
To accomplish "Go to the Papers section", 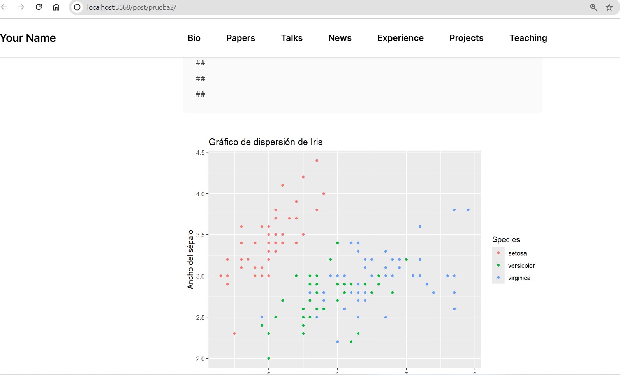I will 241,38.
